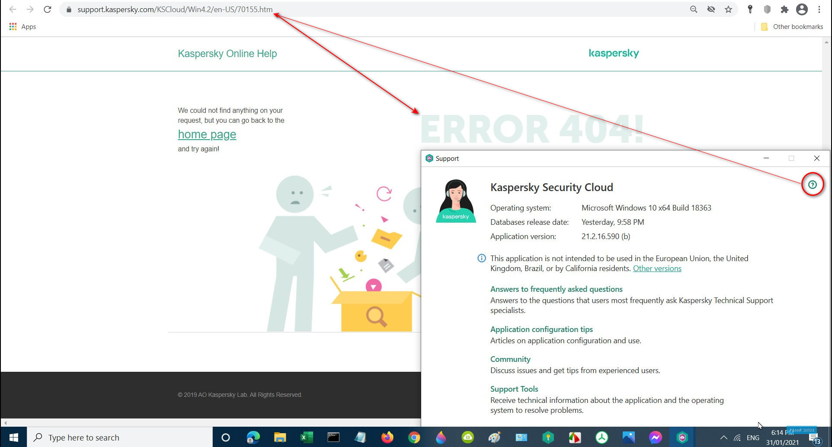Reload the Kaspersky help page

[x=48, y=9]
